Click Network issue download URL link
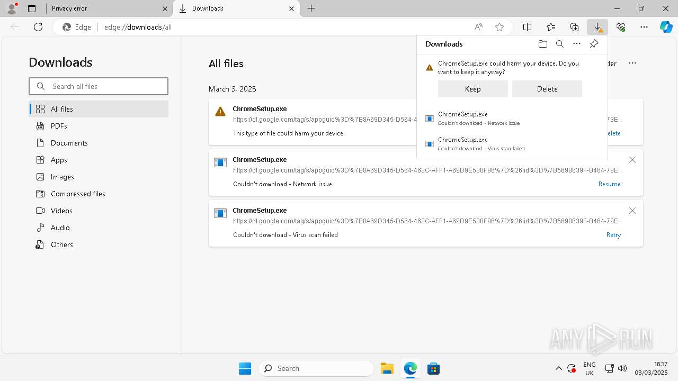Viewport: 678px width, 381px height. tap(427, 170)
